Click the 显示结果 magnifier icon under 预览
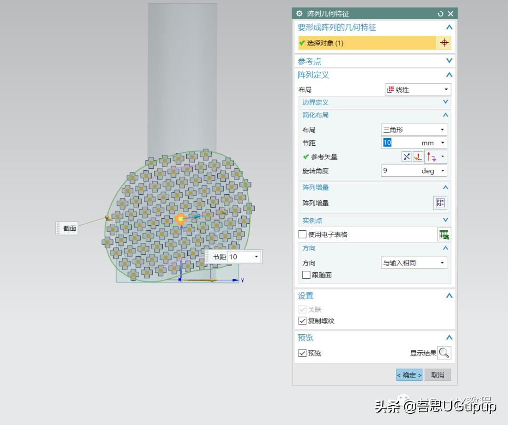 (443, 353)
